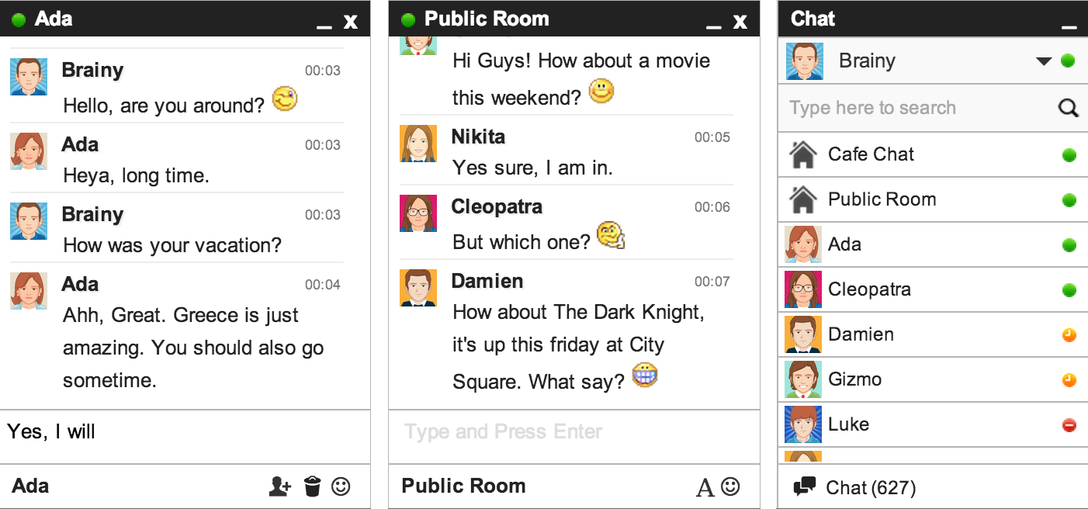Click Luke's avatar in the contact list
Image resolution: width=1088 pixels, height=509 pixels.
(803, 424)
